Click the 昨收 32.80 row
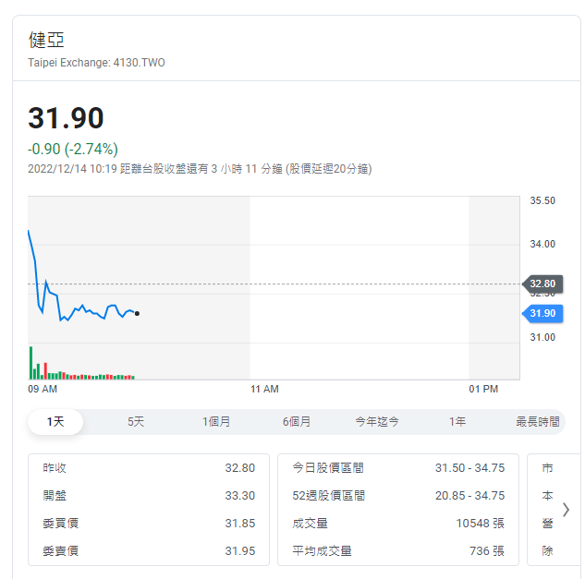The width and height of the screenshot is (585, 579). tap(149, 468)
